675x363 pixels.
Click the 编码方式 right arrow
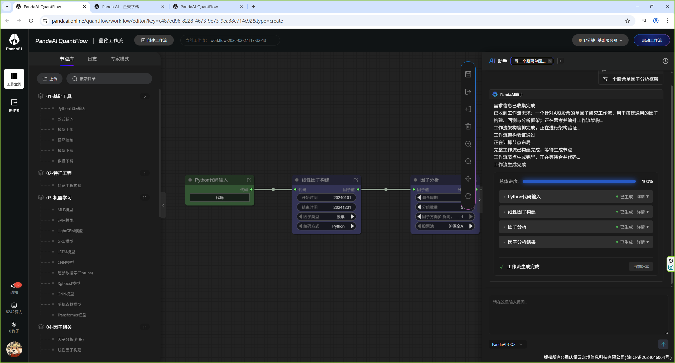click(x=352, y=226)
